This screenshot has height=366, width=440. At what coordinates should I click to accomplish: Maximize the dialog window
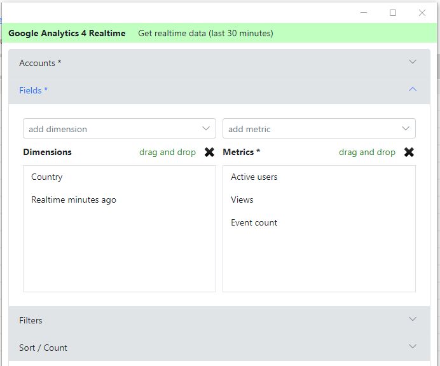click(x=393, y=13)
